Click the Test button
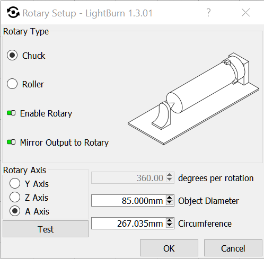The image size is (264, 259). tap(46, 229)
